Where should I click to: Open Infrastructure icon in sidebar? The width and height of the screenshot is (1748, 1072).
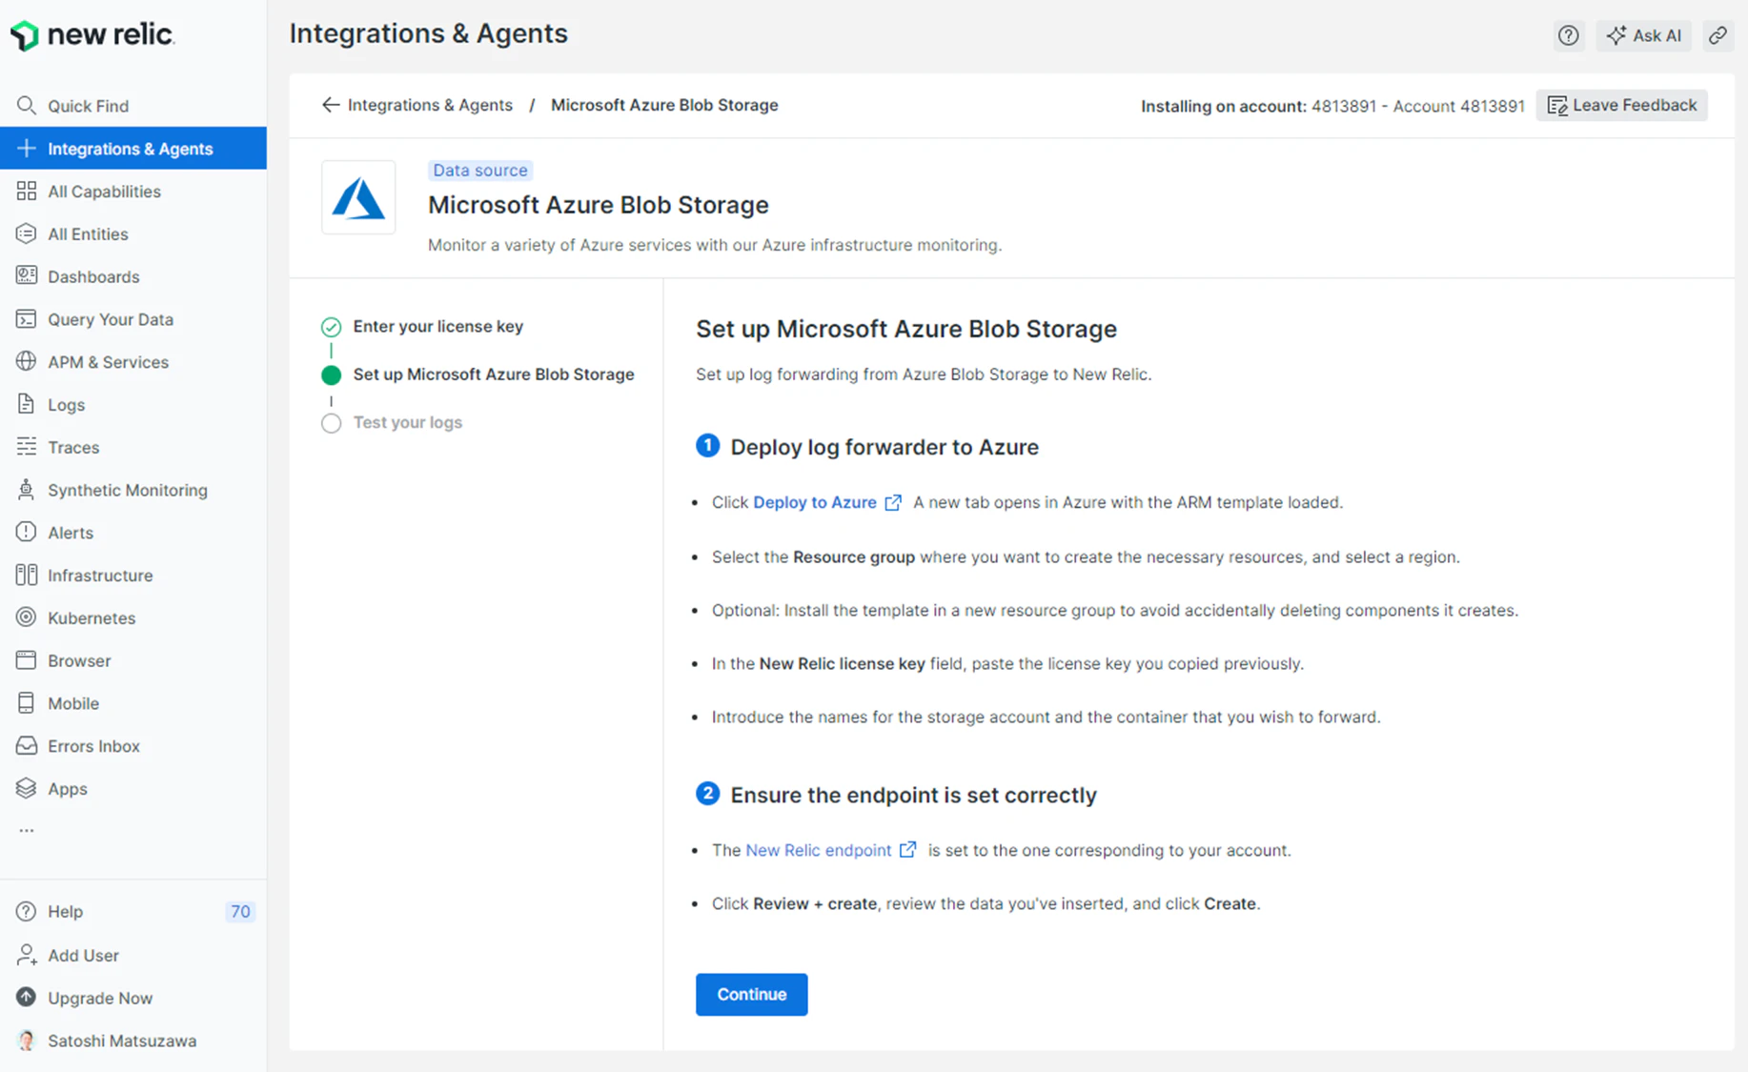pyautogui.click(x=26, y=576)
